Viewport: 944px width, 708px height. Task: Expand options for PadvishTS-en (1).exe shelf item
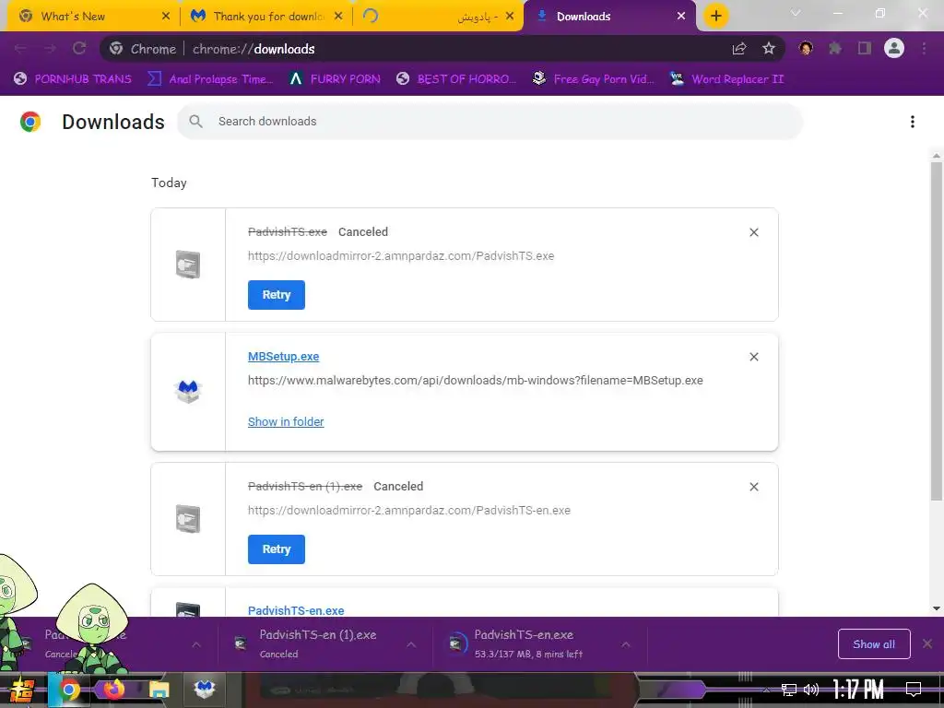pyautogui.click(x=411, y=644)
